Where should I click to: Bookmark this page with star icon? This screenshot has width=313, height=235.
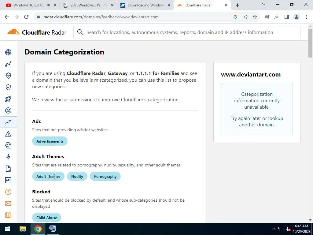(255, 17)
